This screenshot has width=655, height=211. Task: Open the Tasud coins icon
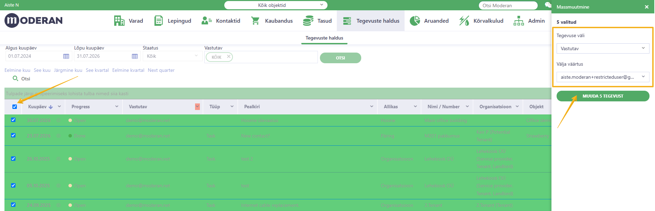(x=308, y=21)
